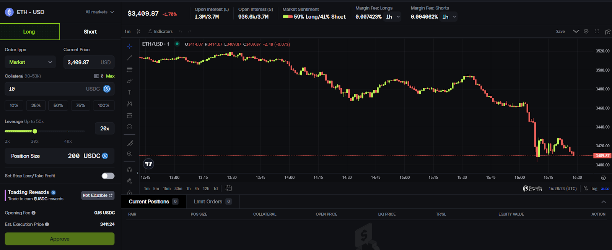Toggle log scale on chart

coord(594,189)
